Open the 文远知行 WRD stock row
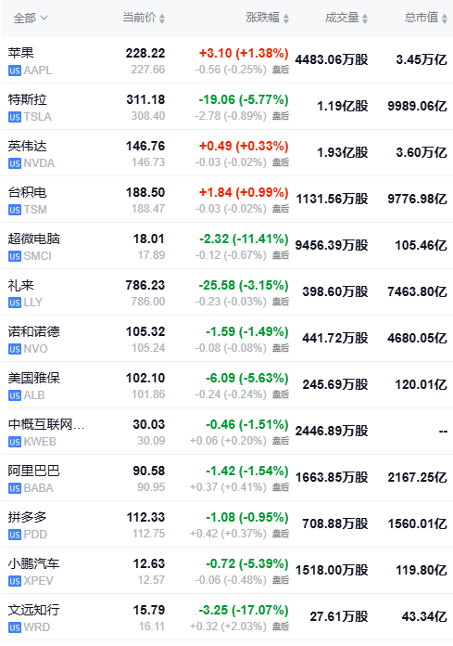This screenshot has width=453, height=646. pyautogui.click(x=226, y=617)
